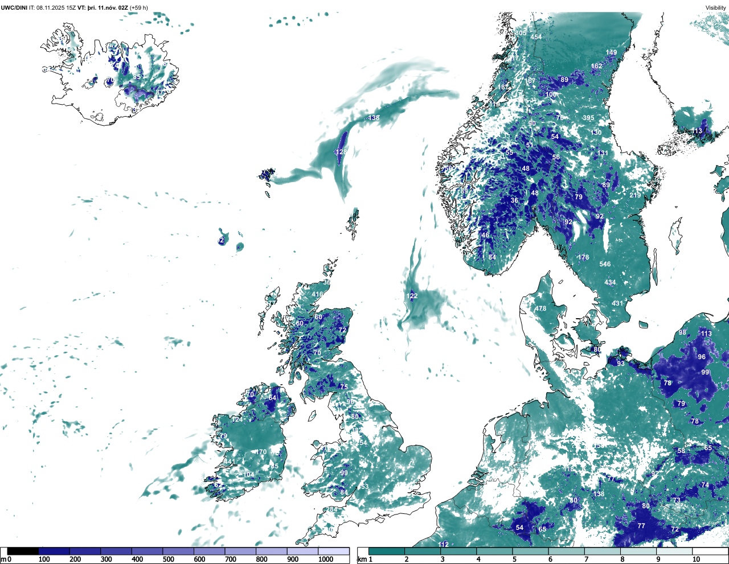Click the "416" value in northern Scotland

coord(317,294)
